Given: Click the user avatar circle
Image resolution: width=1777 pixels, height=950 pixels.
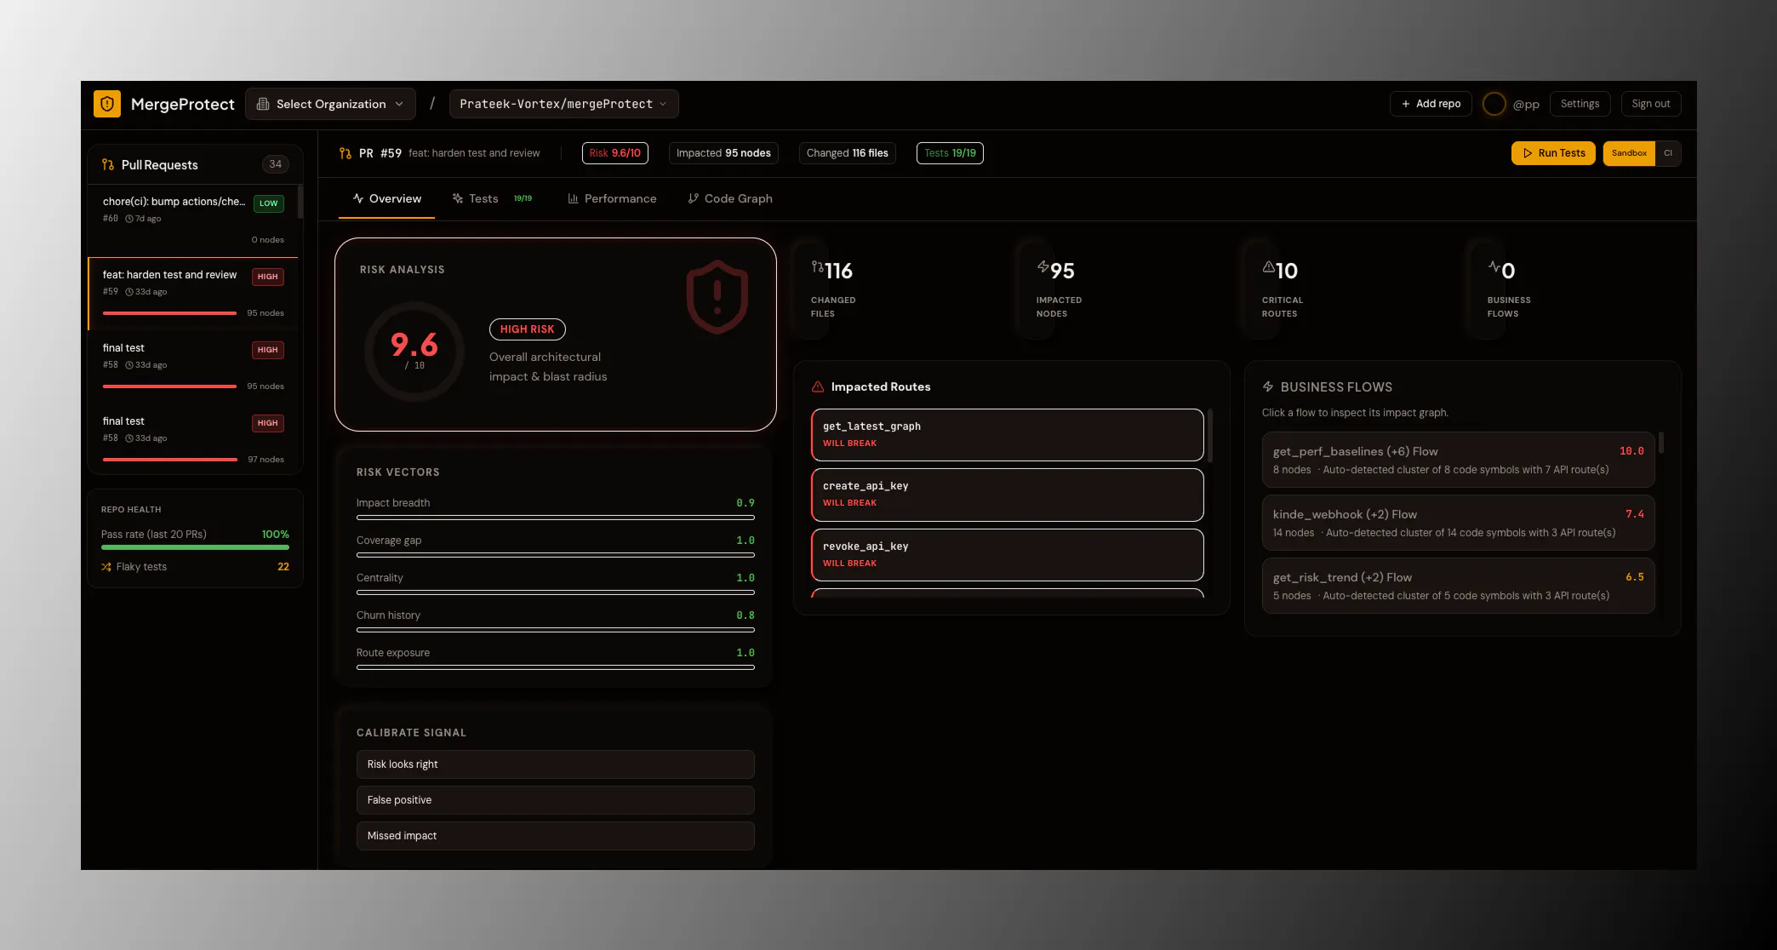Looking at the screenshot, I should pos(1494,104).
